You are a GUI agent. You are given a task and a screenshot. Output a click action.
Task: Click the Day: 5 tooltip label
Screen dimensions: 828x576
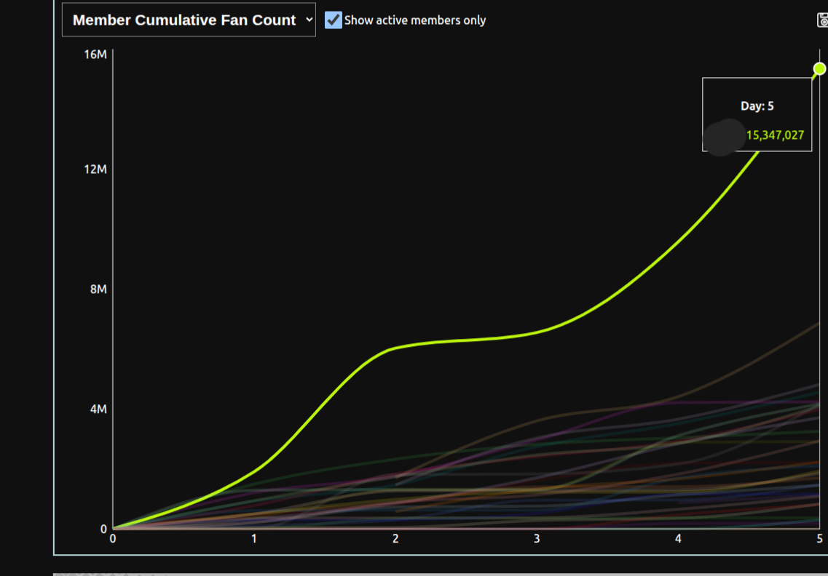(x=757, y=106)
